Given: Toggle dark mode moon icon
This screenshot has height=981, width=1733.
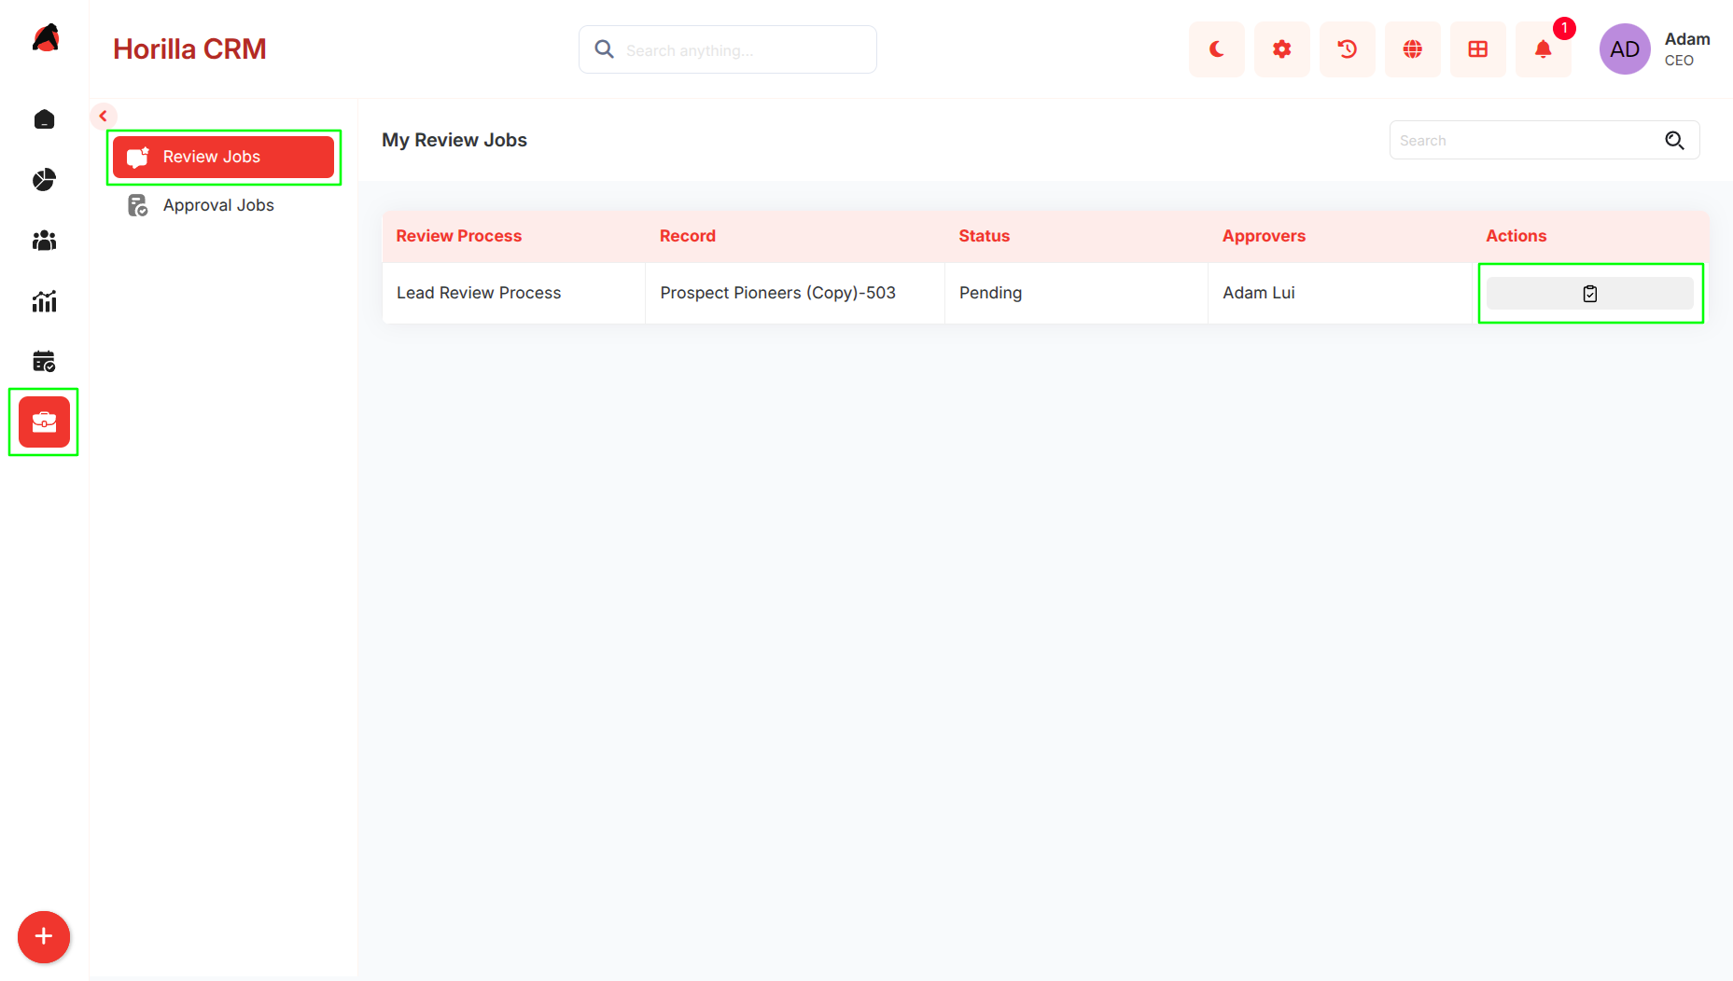Looking at the screenshot, I should coord(1216,49).
